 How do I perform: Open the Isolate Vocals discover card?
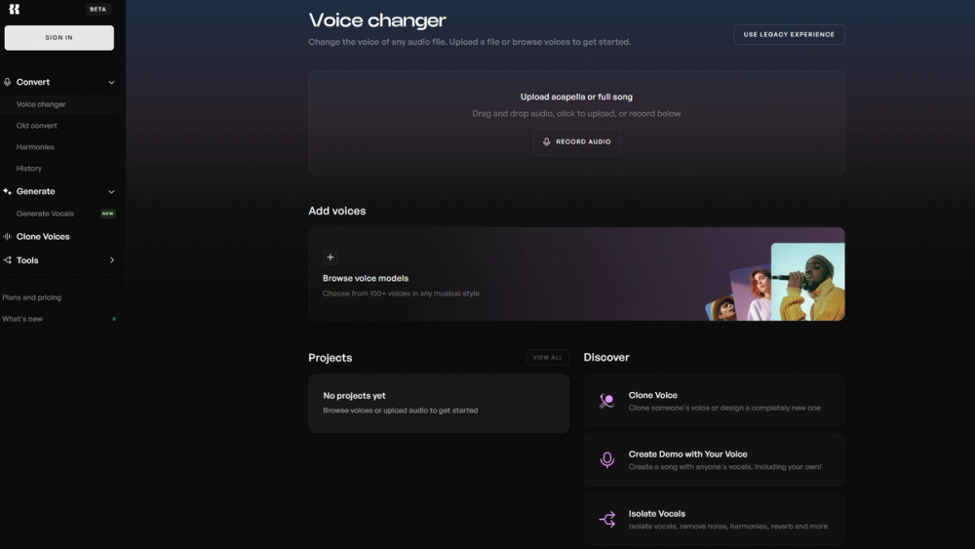pyautogui.click(x=714, y=519)
